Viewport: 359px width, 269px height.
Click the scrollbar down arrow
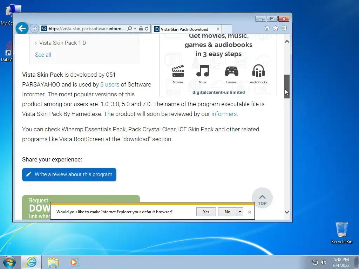pos(287,212)
